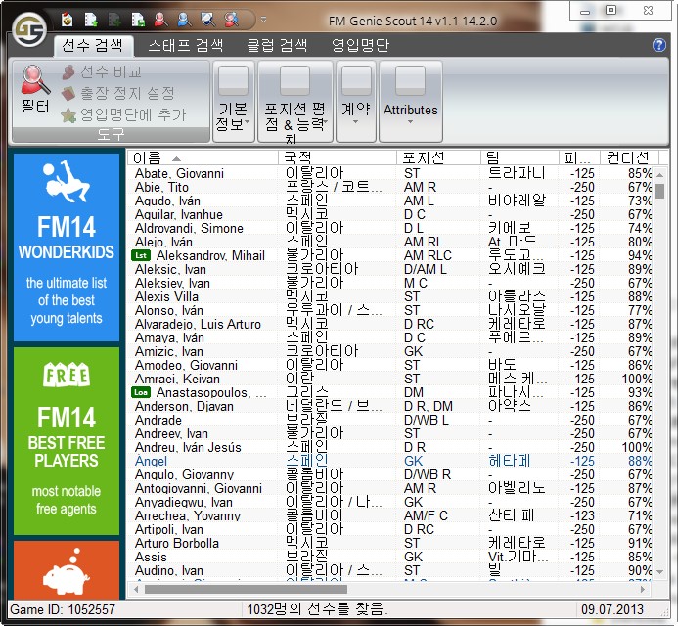This screenshot has width=678, height=626.
Task: Open the 영입명단 shortlist tab
Action: (x=360, y=45)
